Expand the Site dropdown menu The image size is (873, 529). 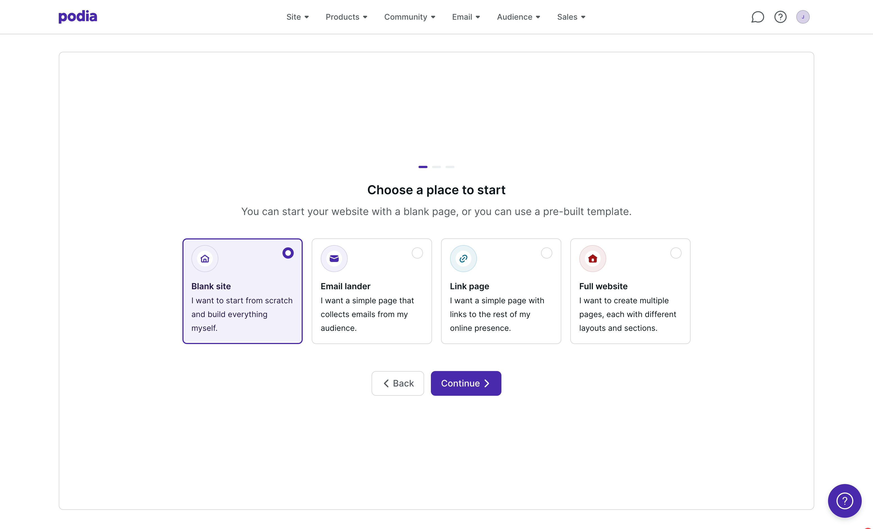[298, 17]
